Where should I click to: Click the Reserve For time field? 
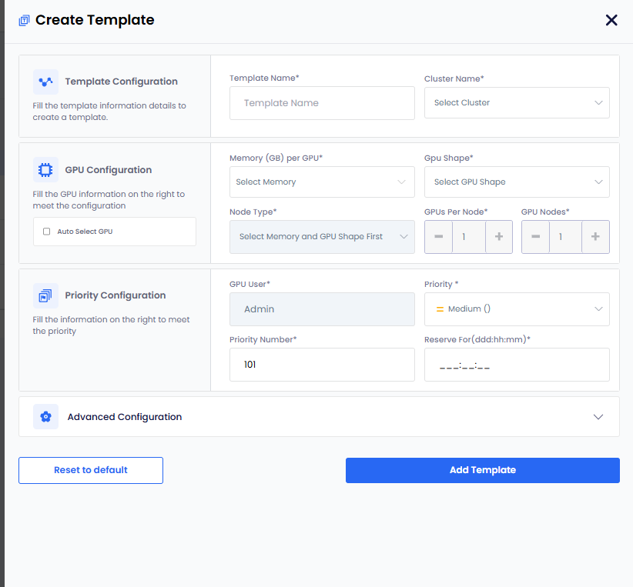[x=517, y=365]
